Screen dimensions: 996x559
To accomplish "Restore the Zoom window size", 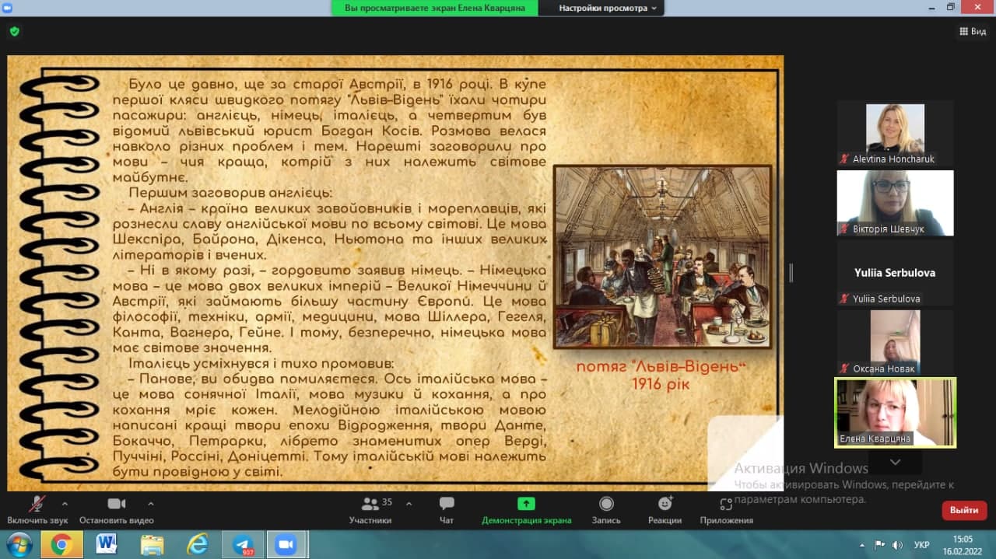I will pos(951,7).
